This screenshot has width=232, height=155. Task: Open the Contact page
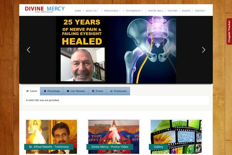[200, 11]
